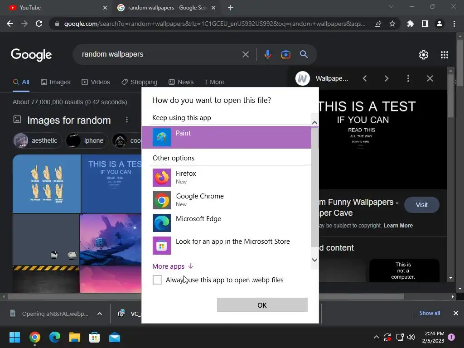This screenshot has height=348, width=464.
Task: Click in the random wallpapers search field
Action: coord(160,54)
